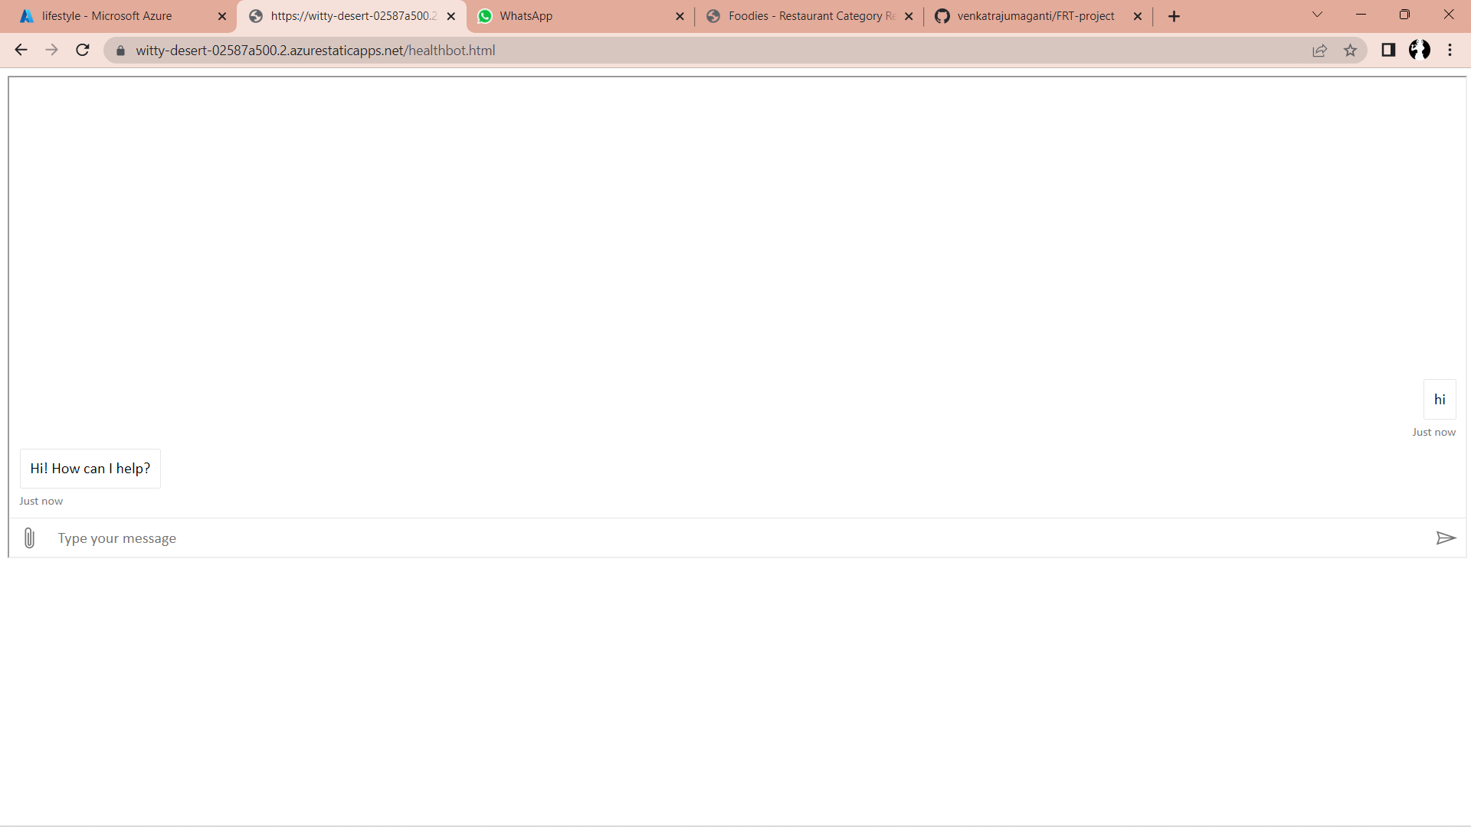Viewport: 1471px width, 827px height.
Task: Open the Chrome three-dot menu
Action: [x=1450, y=51]
